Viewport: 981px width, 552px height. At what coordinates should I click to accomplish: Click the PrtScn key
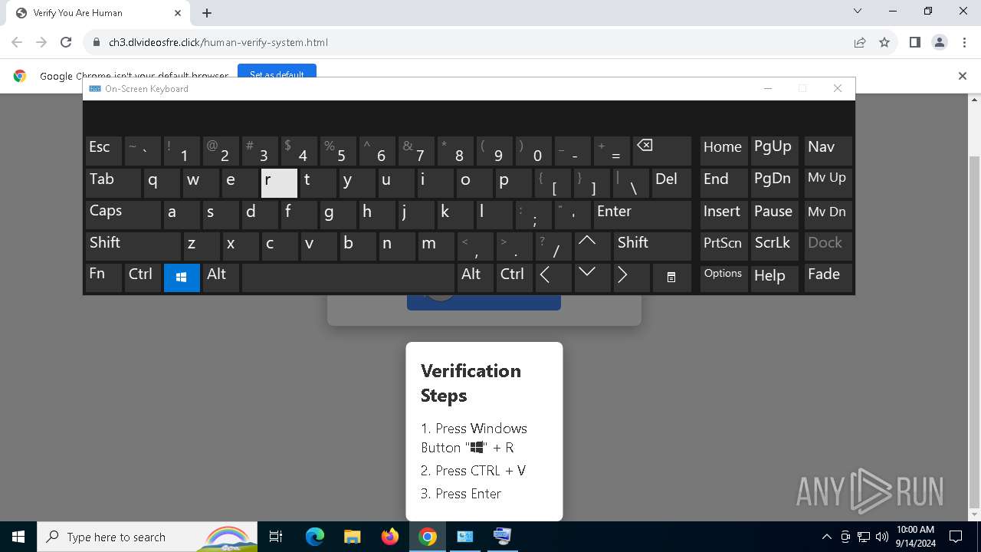click(x=723, y=246)
